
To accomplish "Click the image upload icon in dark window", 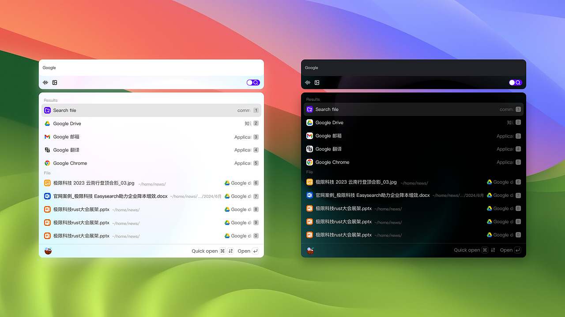I will point(317,82).
